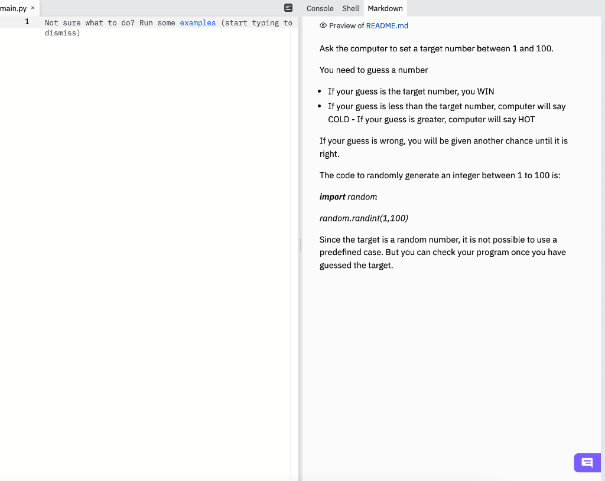Click the format code icon above the editor
Image resolution: width=605 pixels, height=481 pixels.
coord(288,8)
